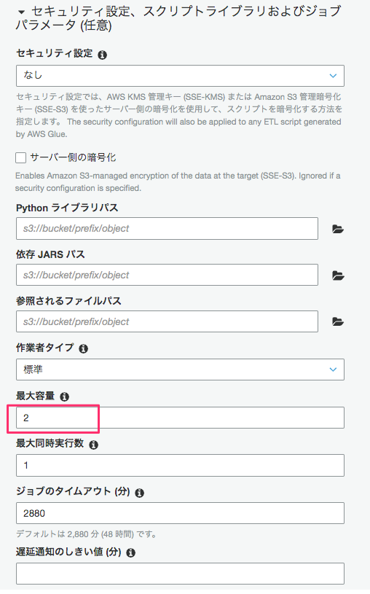Open folder browser for Python ライブラリパス
This screenshot has width=370, height=594.
point(337,229)
